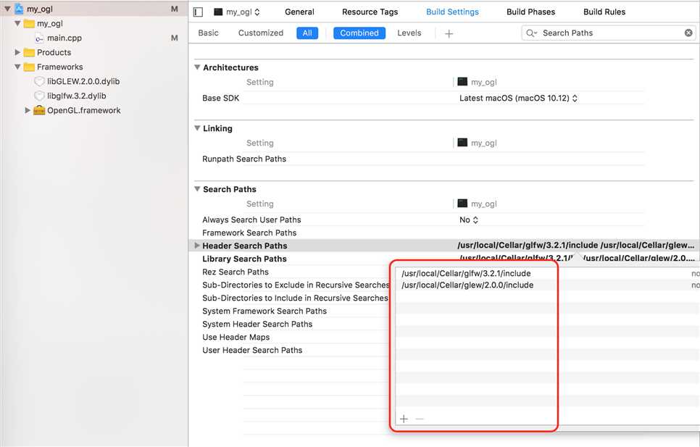Toggle the project and targets list sidebar
The height and width of the screenshot is (447, 700).
pyautogui.click(x=199, y=12)
